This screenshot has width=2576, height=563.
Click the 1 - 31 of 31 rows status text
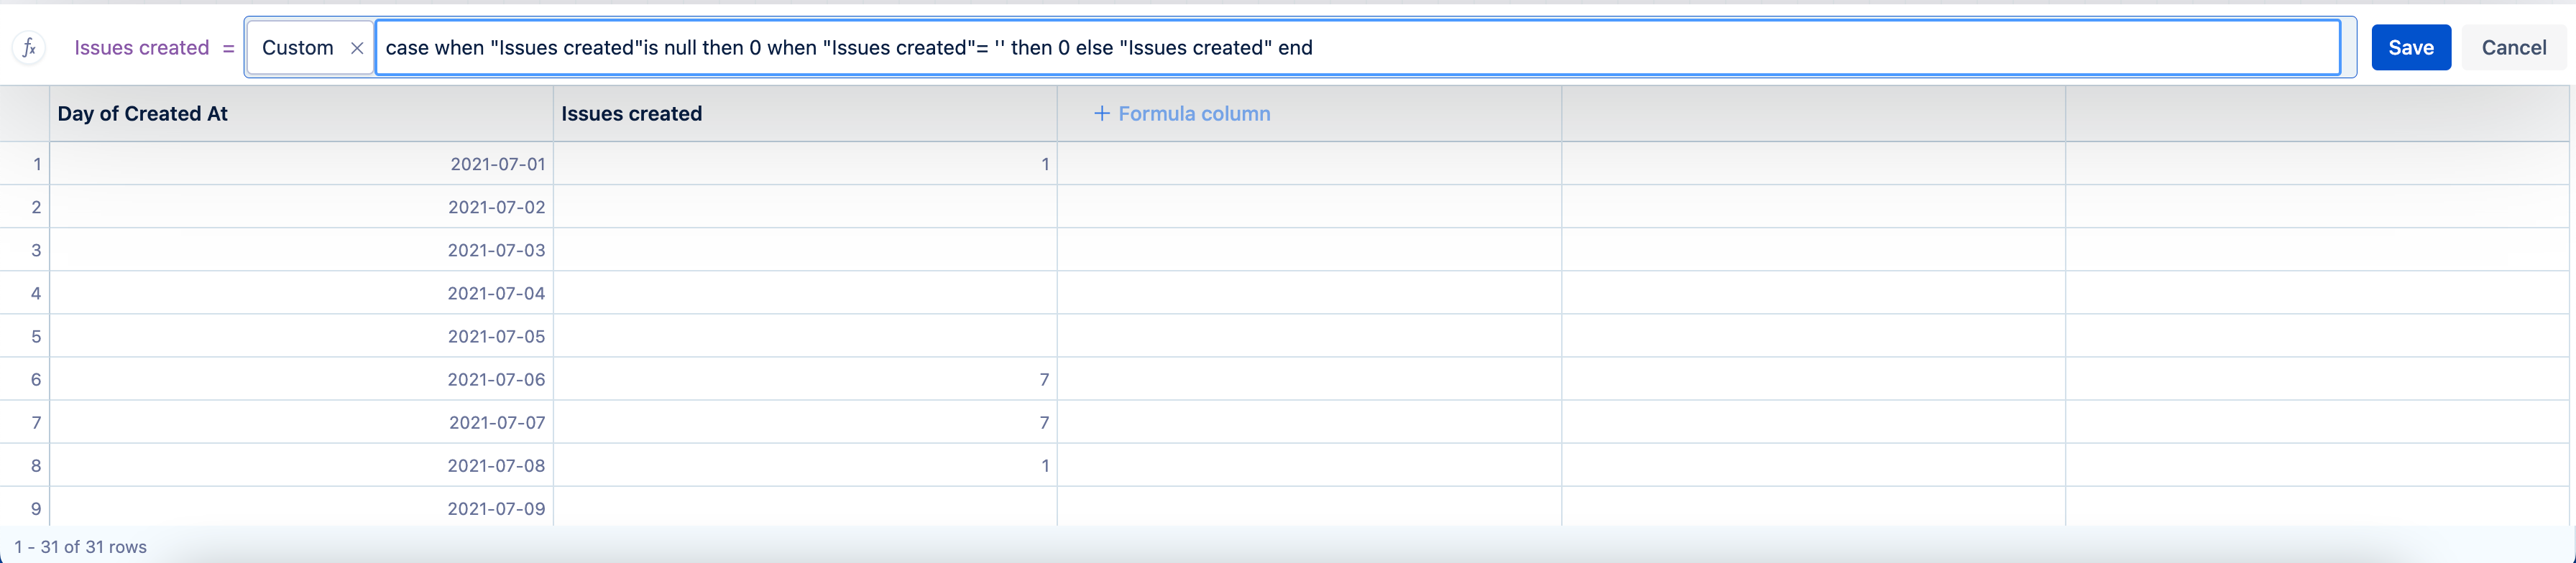(80, 547)
